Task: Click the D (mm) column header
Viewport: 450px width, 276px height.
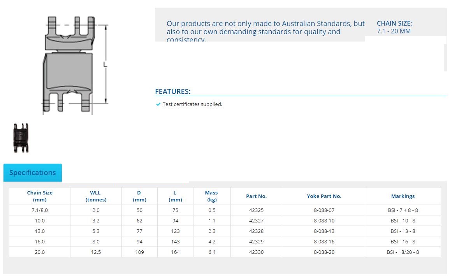Action: (x=139, y=196)
